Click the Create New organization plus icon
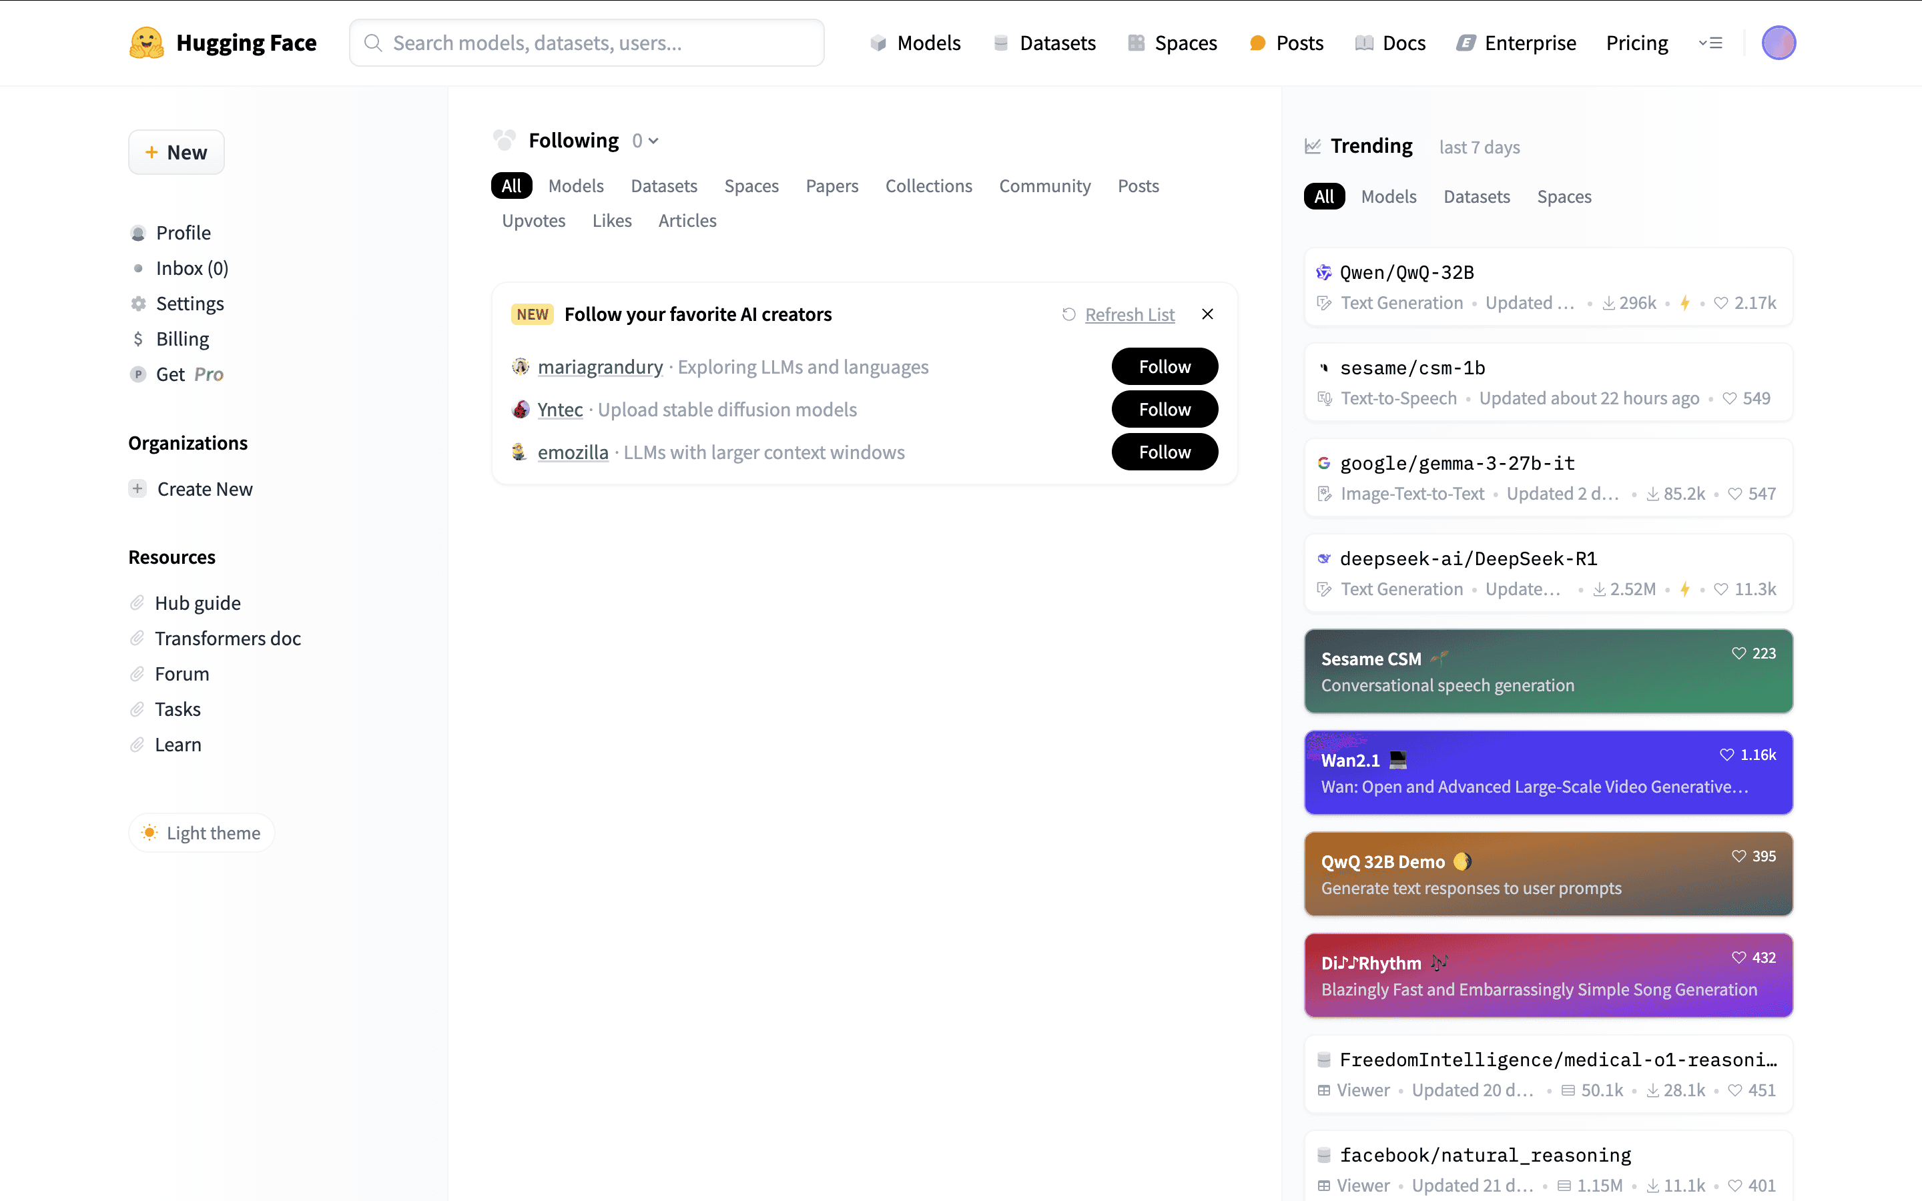 [137, 488]
